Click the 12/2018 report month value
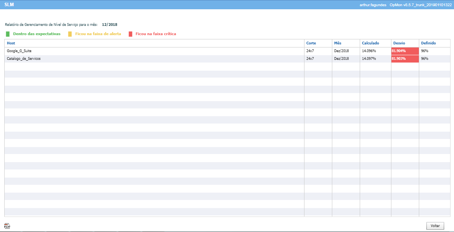Viewport: 454px width, 232px height. (110, 25)
